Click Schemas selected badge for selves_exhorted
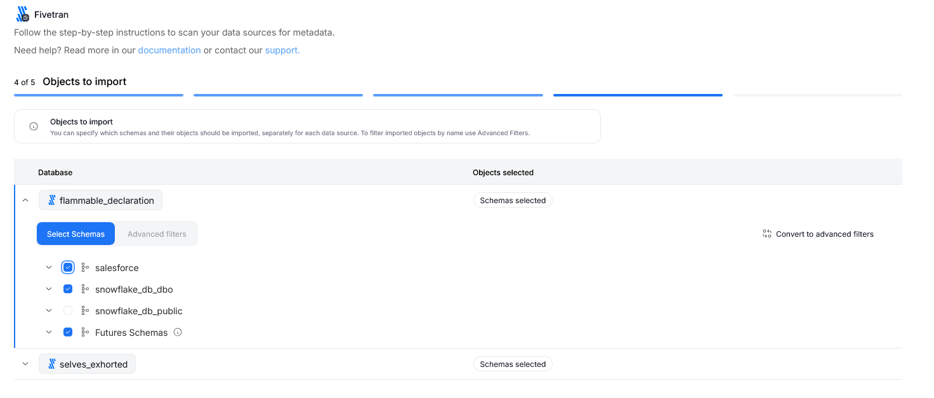 513,364
